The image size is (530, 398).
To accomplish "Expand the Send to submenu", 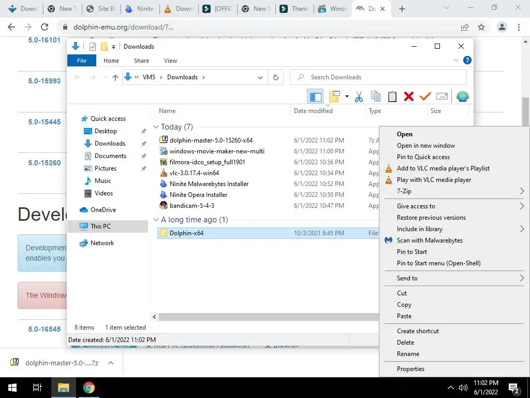I will click(454, 278).
